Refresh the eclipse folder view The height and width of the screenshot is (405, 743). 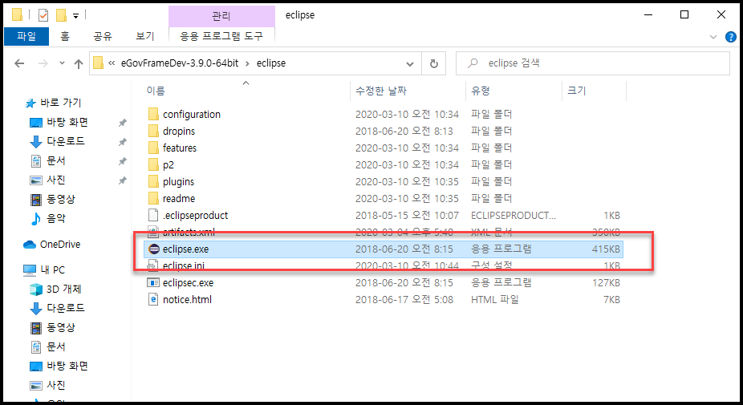click(x=433, y=63)
